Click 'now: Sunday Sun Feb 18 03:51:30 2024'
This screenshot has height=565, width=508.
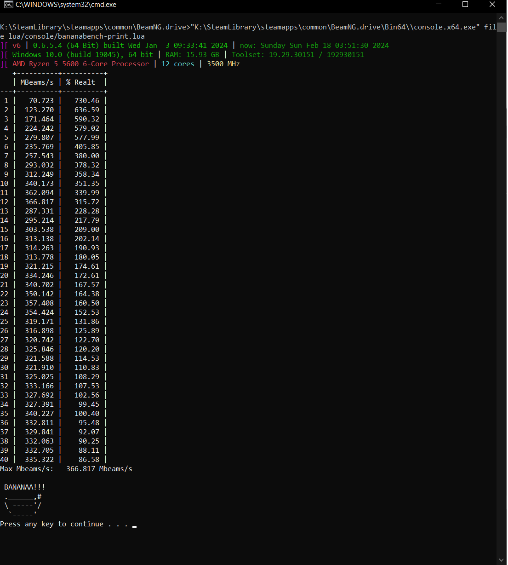(x=314, y=46)
